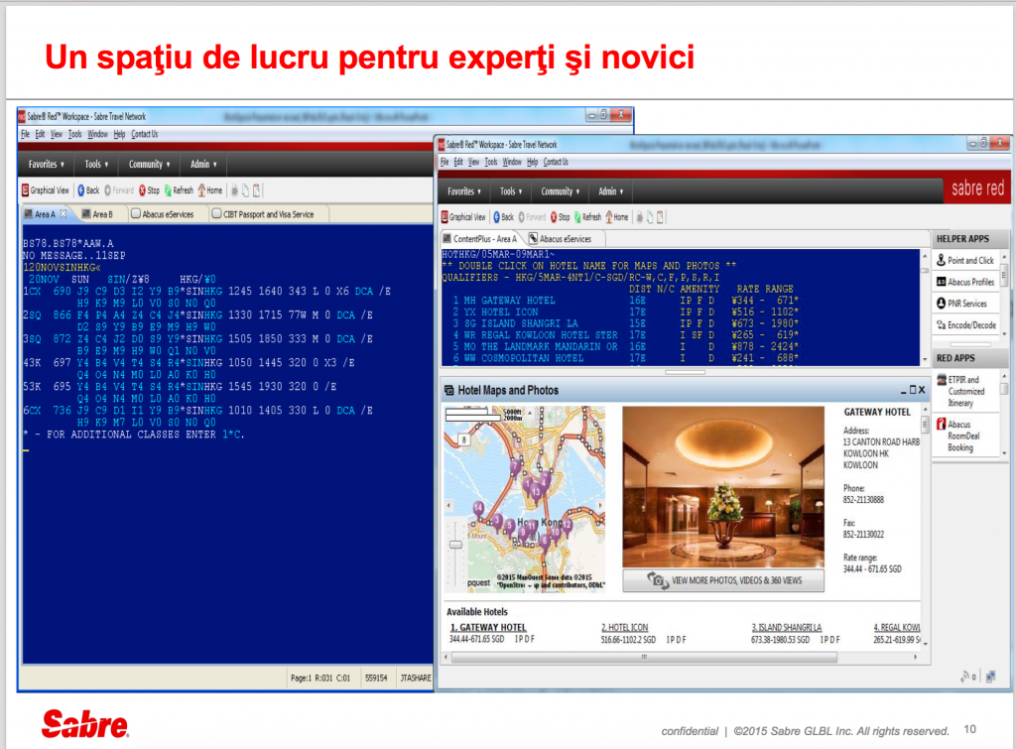
Task: Click Back icon in left window toolbar
Action: pyautogui.click(x=81, y=190)
